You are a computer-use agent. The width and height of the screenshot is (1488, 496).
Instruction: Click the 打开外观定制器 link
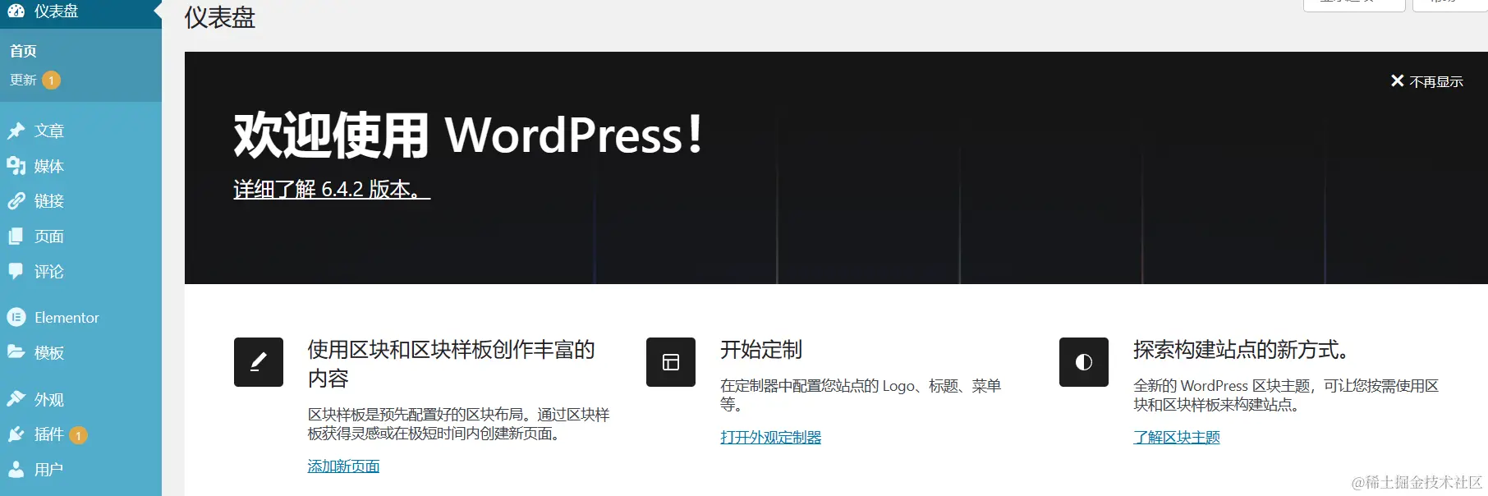tap(770, 438)
